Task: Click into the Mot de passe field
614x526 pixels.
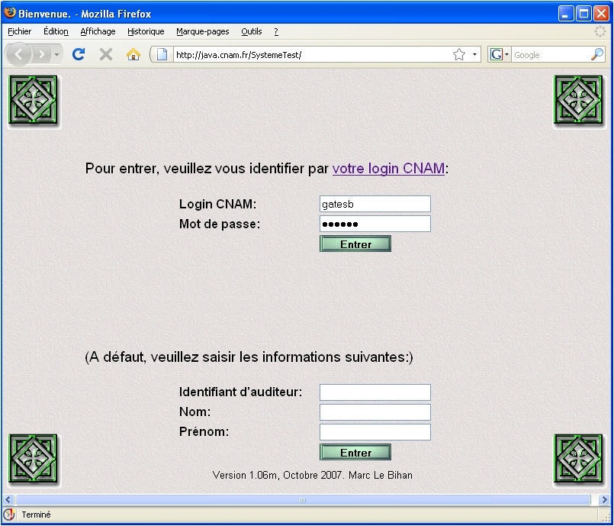Action: 375,224
